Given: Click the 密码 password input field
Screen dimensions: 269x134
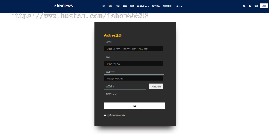Looking at the screenshot, I should 134,57.
